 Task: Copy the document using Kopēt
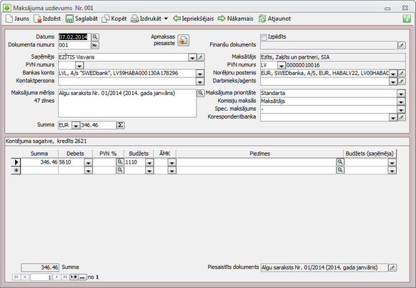click(x=114, y=19)
